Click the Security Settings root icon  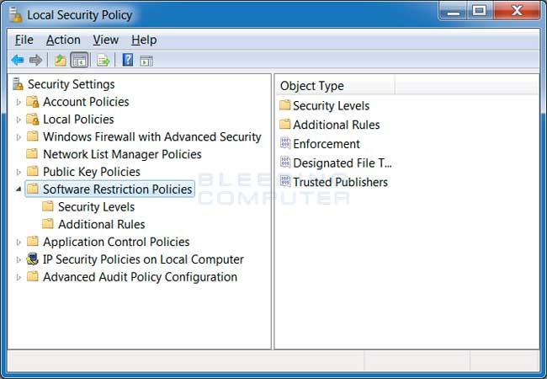18,84
